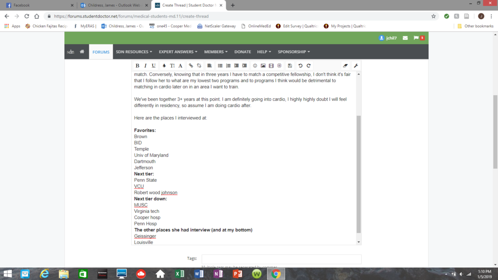
Task: Indent the selected text
Action: click(x=244, y=66)
